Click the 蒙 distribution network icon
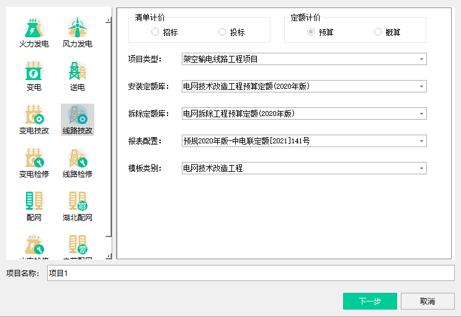The width and height of the screenshot is (461, 317). pyautogui.click(x=78, y=246)
